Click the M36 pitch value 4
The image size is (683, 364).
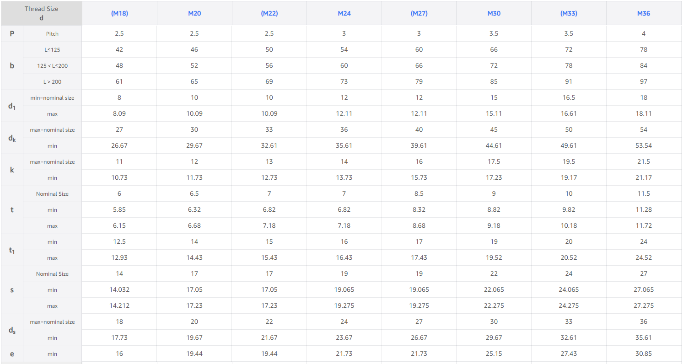coord(644,33)
